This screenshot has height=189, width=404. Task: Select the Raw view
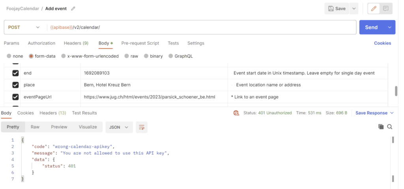(x=35, y=127)
